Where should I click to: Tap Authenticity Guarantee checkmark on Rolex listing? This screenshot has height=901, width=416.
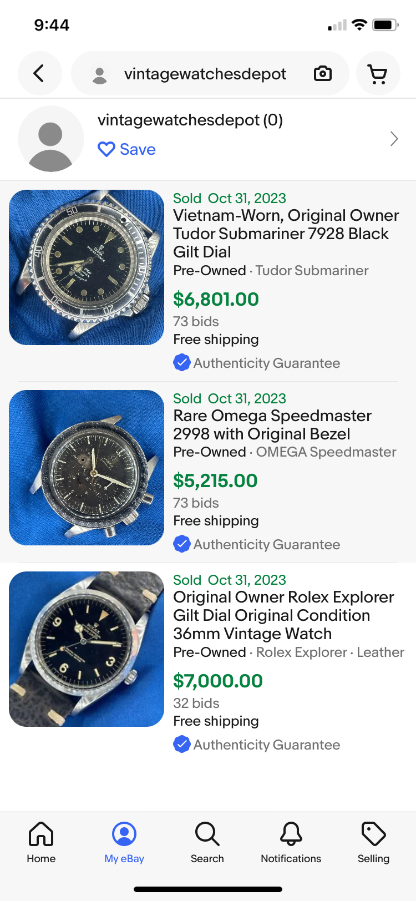point(182,744)
